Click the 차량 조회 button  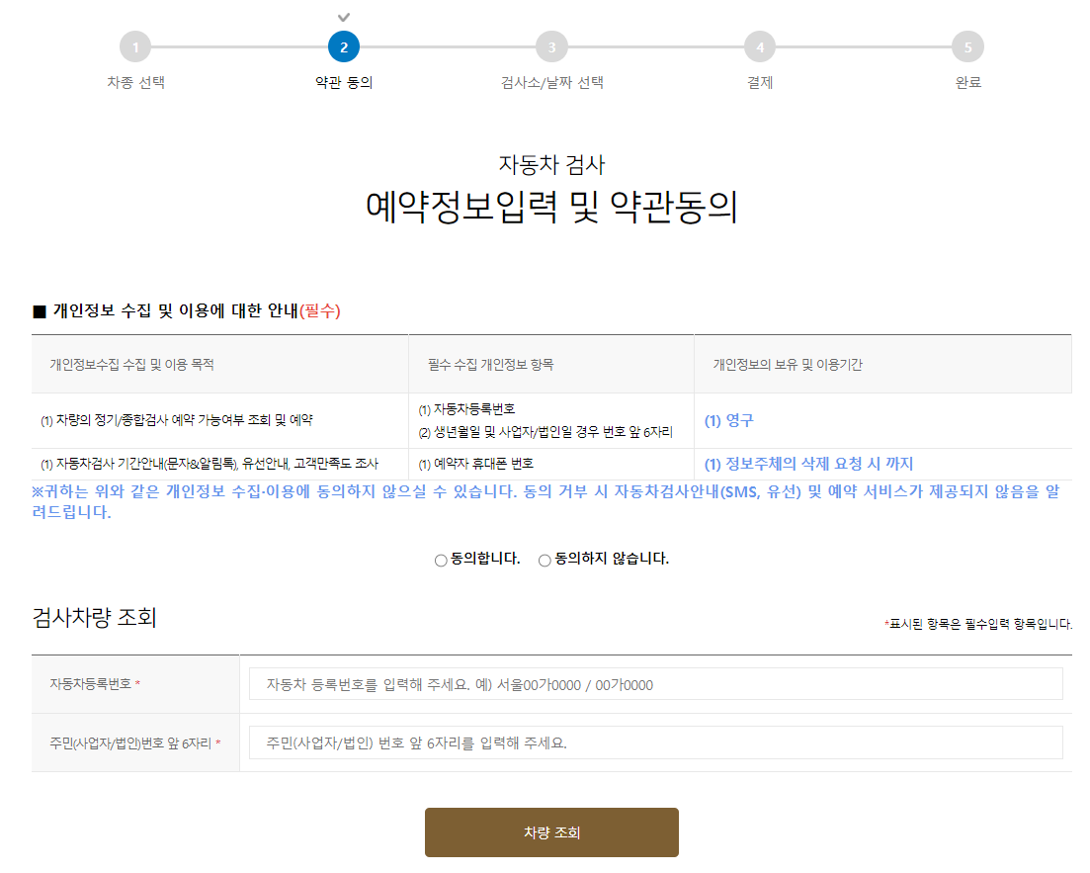[x=552, y=831]
